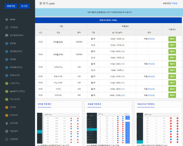The height and width of the screenshot is (146, 183).
Task: Click the 390 round number in 다리다리 row
Action: point(79,95)
